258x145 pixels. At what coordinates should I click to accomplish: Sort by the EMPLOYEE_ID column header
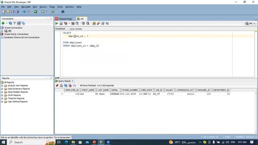(x=71, y=90)
